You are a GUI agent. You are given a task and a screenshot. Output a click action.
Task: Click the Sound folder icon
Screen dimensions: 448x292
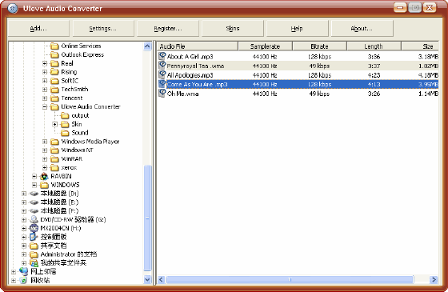click(65, 133)
